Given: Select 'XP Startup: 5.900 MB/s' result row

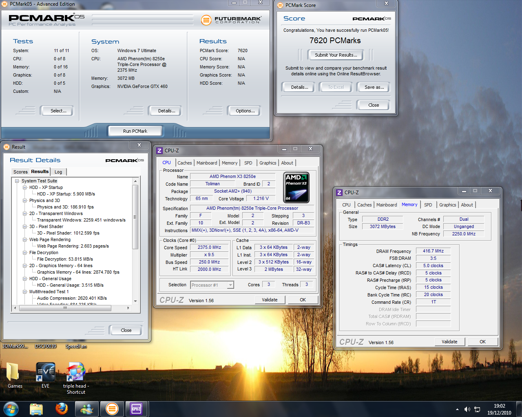Looking at the screenshot, I should tap(66, 194).
